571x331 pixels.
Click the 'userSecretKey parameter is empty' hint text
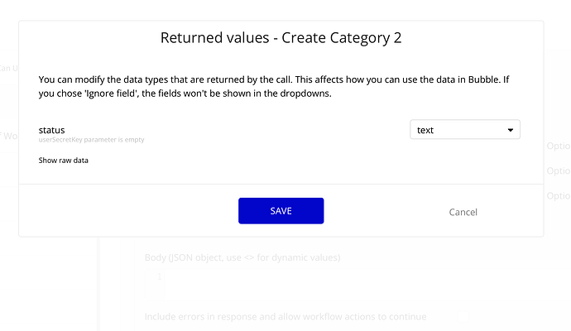click(x=91, y=140)
